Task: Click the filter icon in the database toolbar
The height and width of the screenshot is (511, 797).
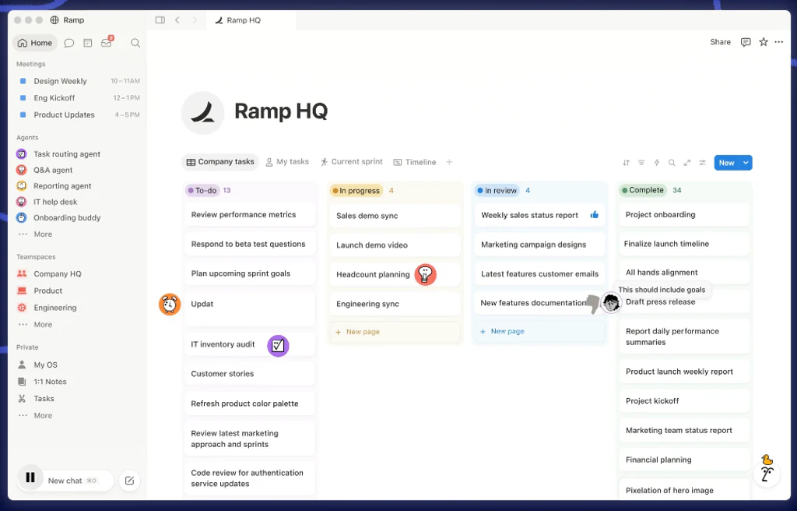Action: tap(641, 163)
